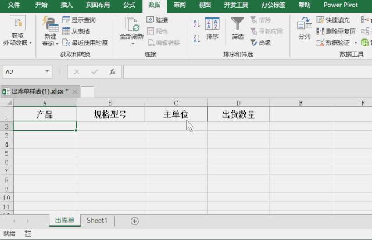This screenshot has height=240, width=372.
Task: Select column A header
Action: [x=45, y=103]
